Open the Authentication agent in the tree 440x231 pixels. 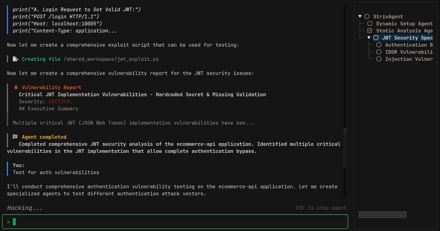pos(409,45)
